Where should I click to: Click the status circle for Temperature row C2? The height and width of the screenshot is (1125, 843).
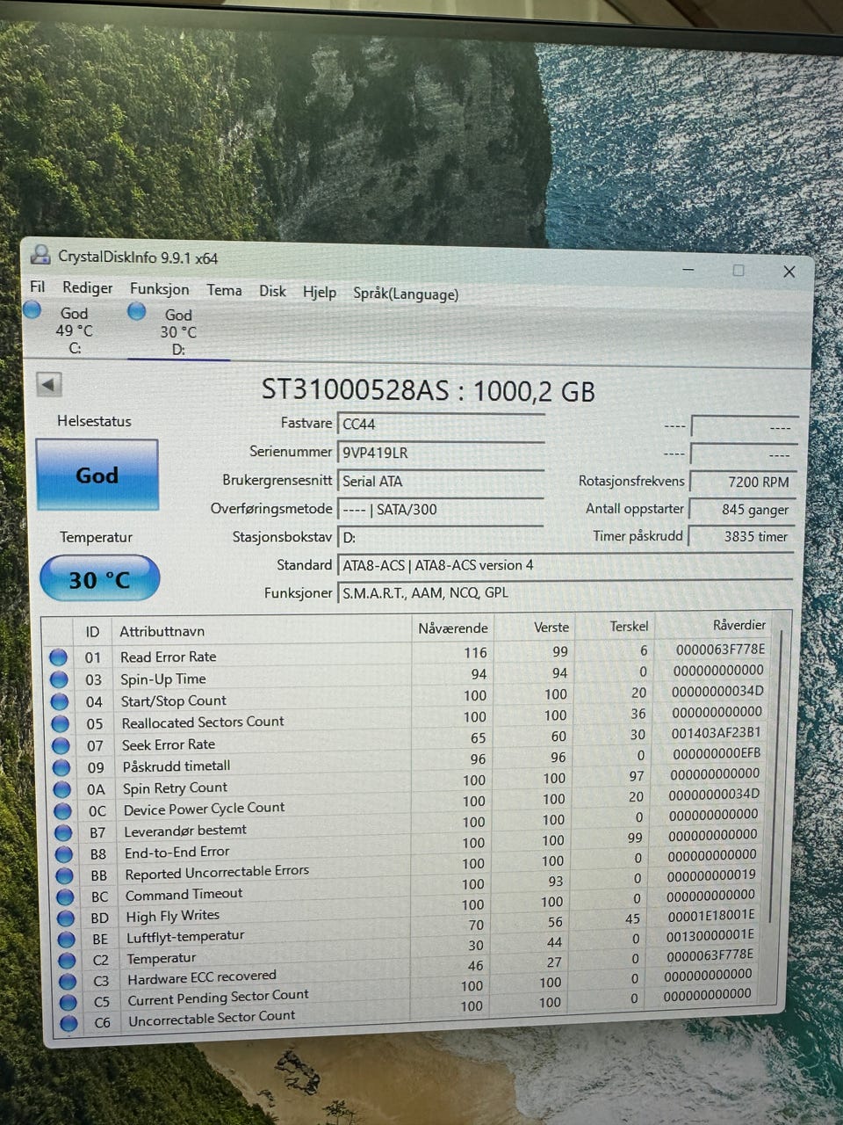click(x=67, y=960)
